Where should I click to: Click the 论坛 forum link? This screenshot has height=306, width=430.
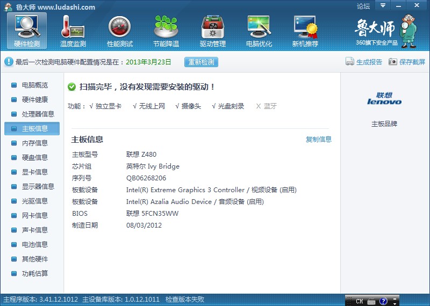click(363, 6)
